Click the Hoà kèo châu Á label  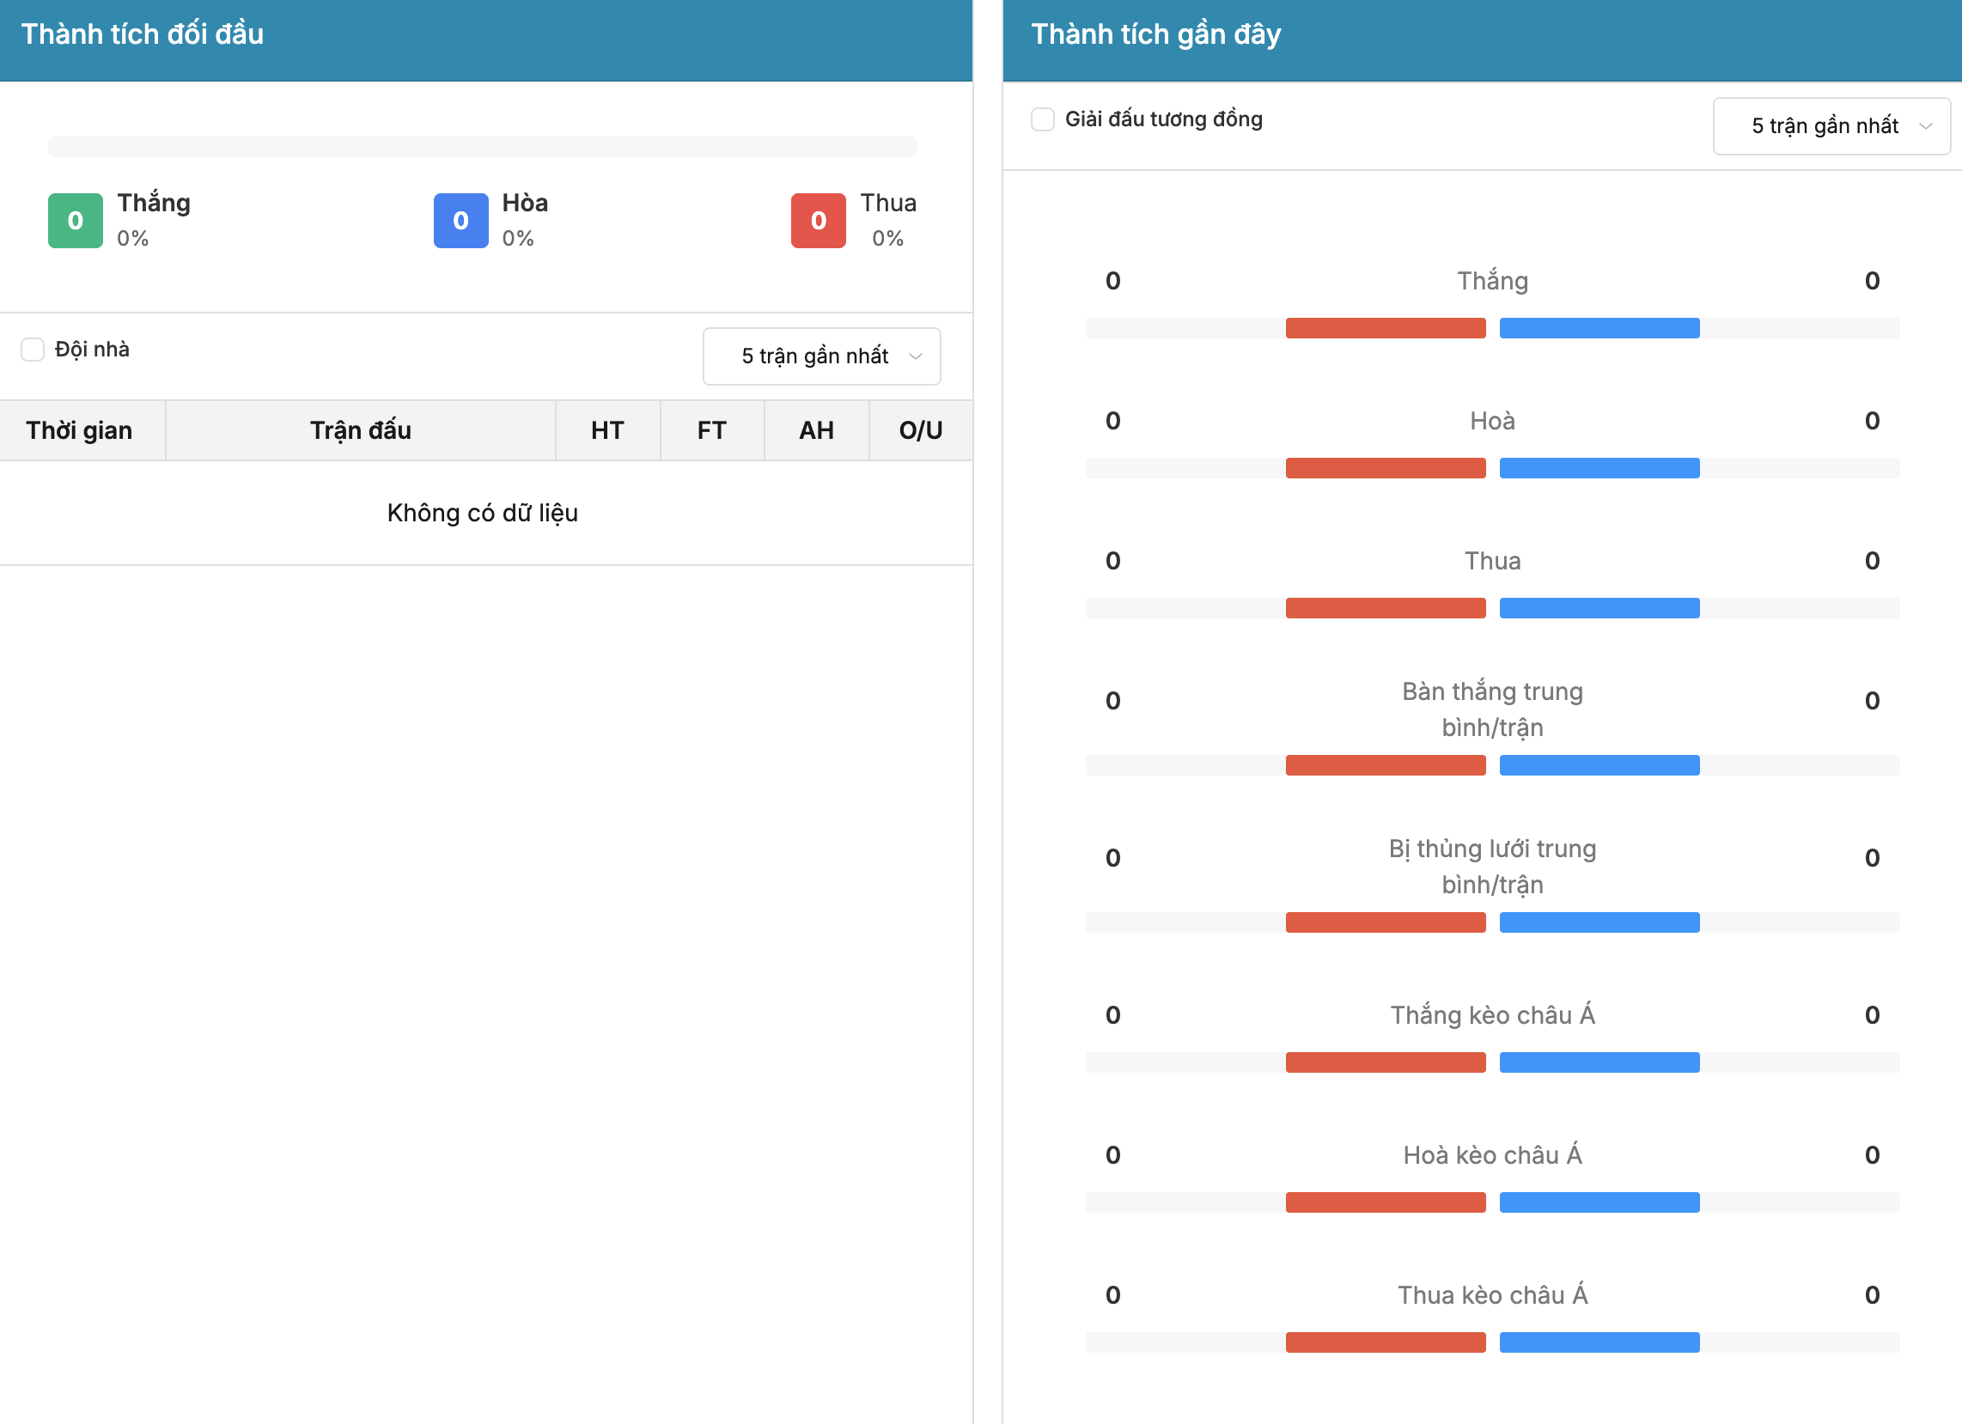point(1492,1155)
